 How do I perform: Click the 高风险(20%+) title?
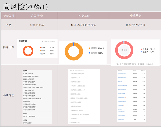tap(25, 7)
